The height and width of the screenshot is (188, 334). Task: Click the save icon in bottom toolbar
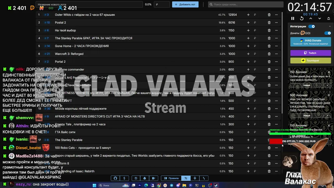tap(136, 178)
